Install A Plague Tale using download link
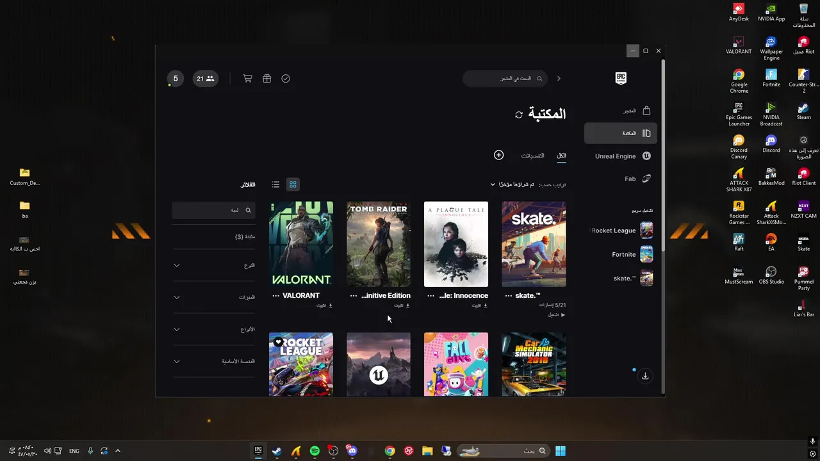This screenshot has height=461, width=820. [479, 305]
